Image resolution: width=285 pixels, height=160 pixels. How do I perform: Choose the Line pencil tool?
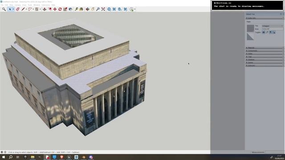(23, 9)
